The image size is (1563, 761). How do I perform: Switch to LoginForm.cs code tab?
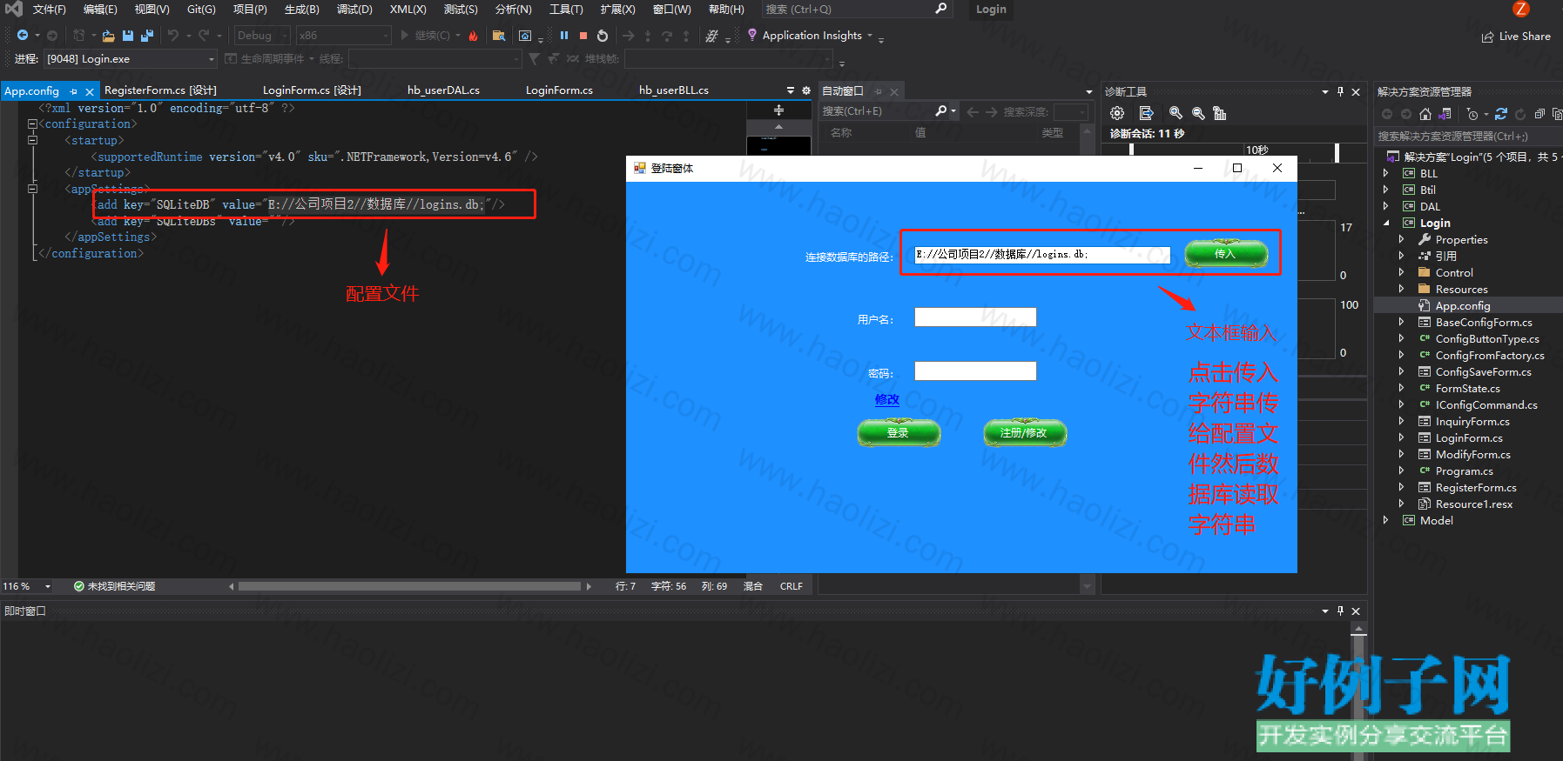point(559,90)
